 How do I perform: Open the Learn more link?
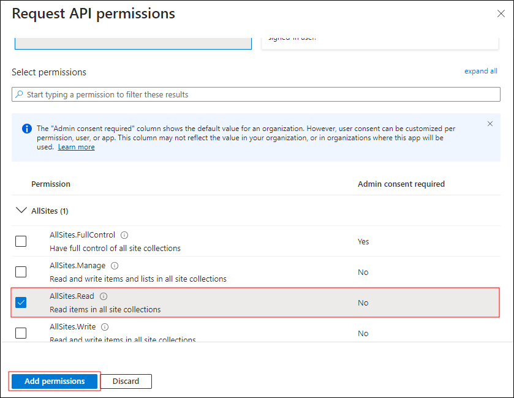pos(76,147)
